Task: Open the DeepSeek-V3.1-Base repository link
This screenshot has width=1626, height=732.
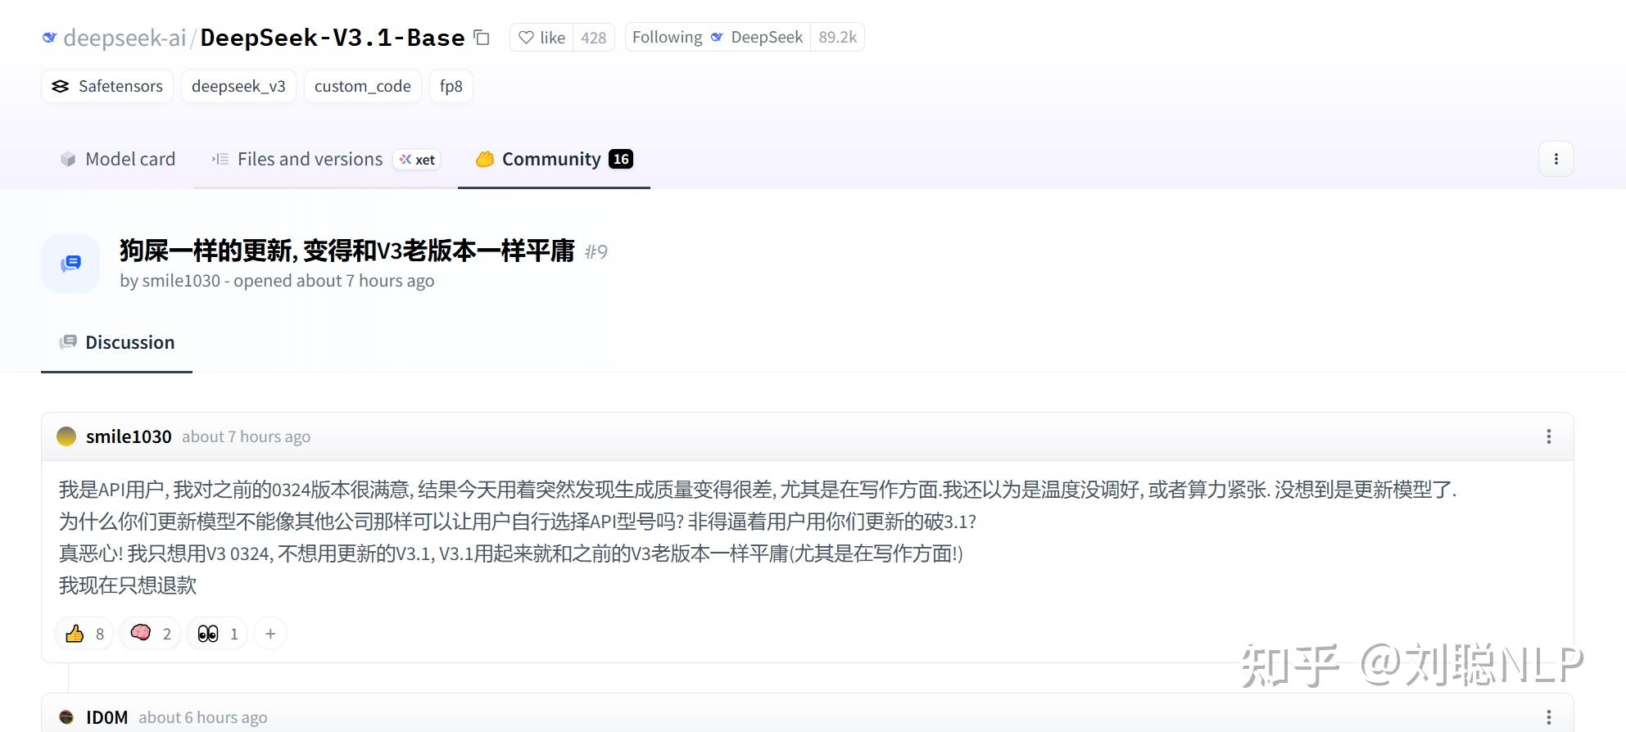Action: pos(333,38)
